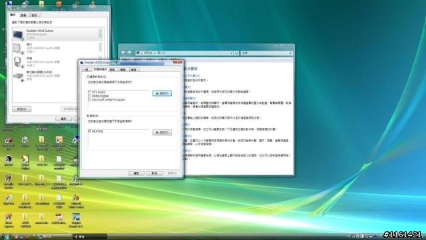Switch to the 進階 tab in Realtek properties
Image resolution: width=426 pixels, height=240 pixels.
pos(134,69)
